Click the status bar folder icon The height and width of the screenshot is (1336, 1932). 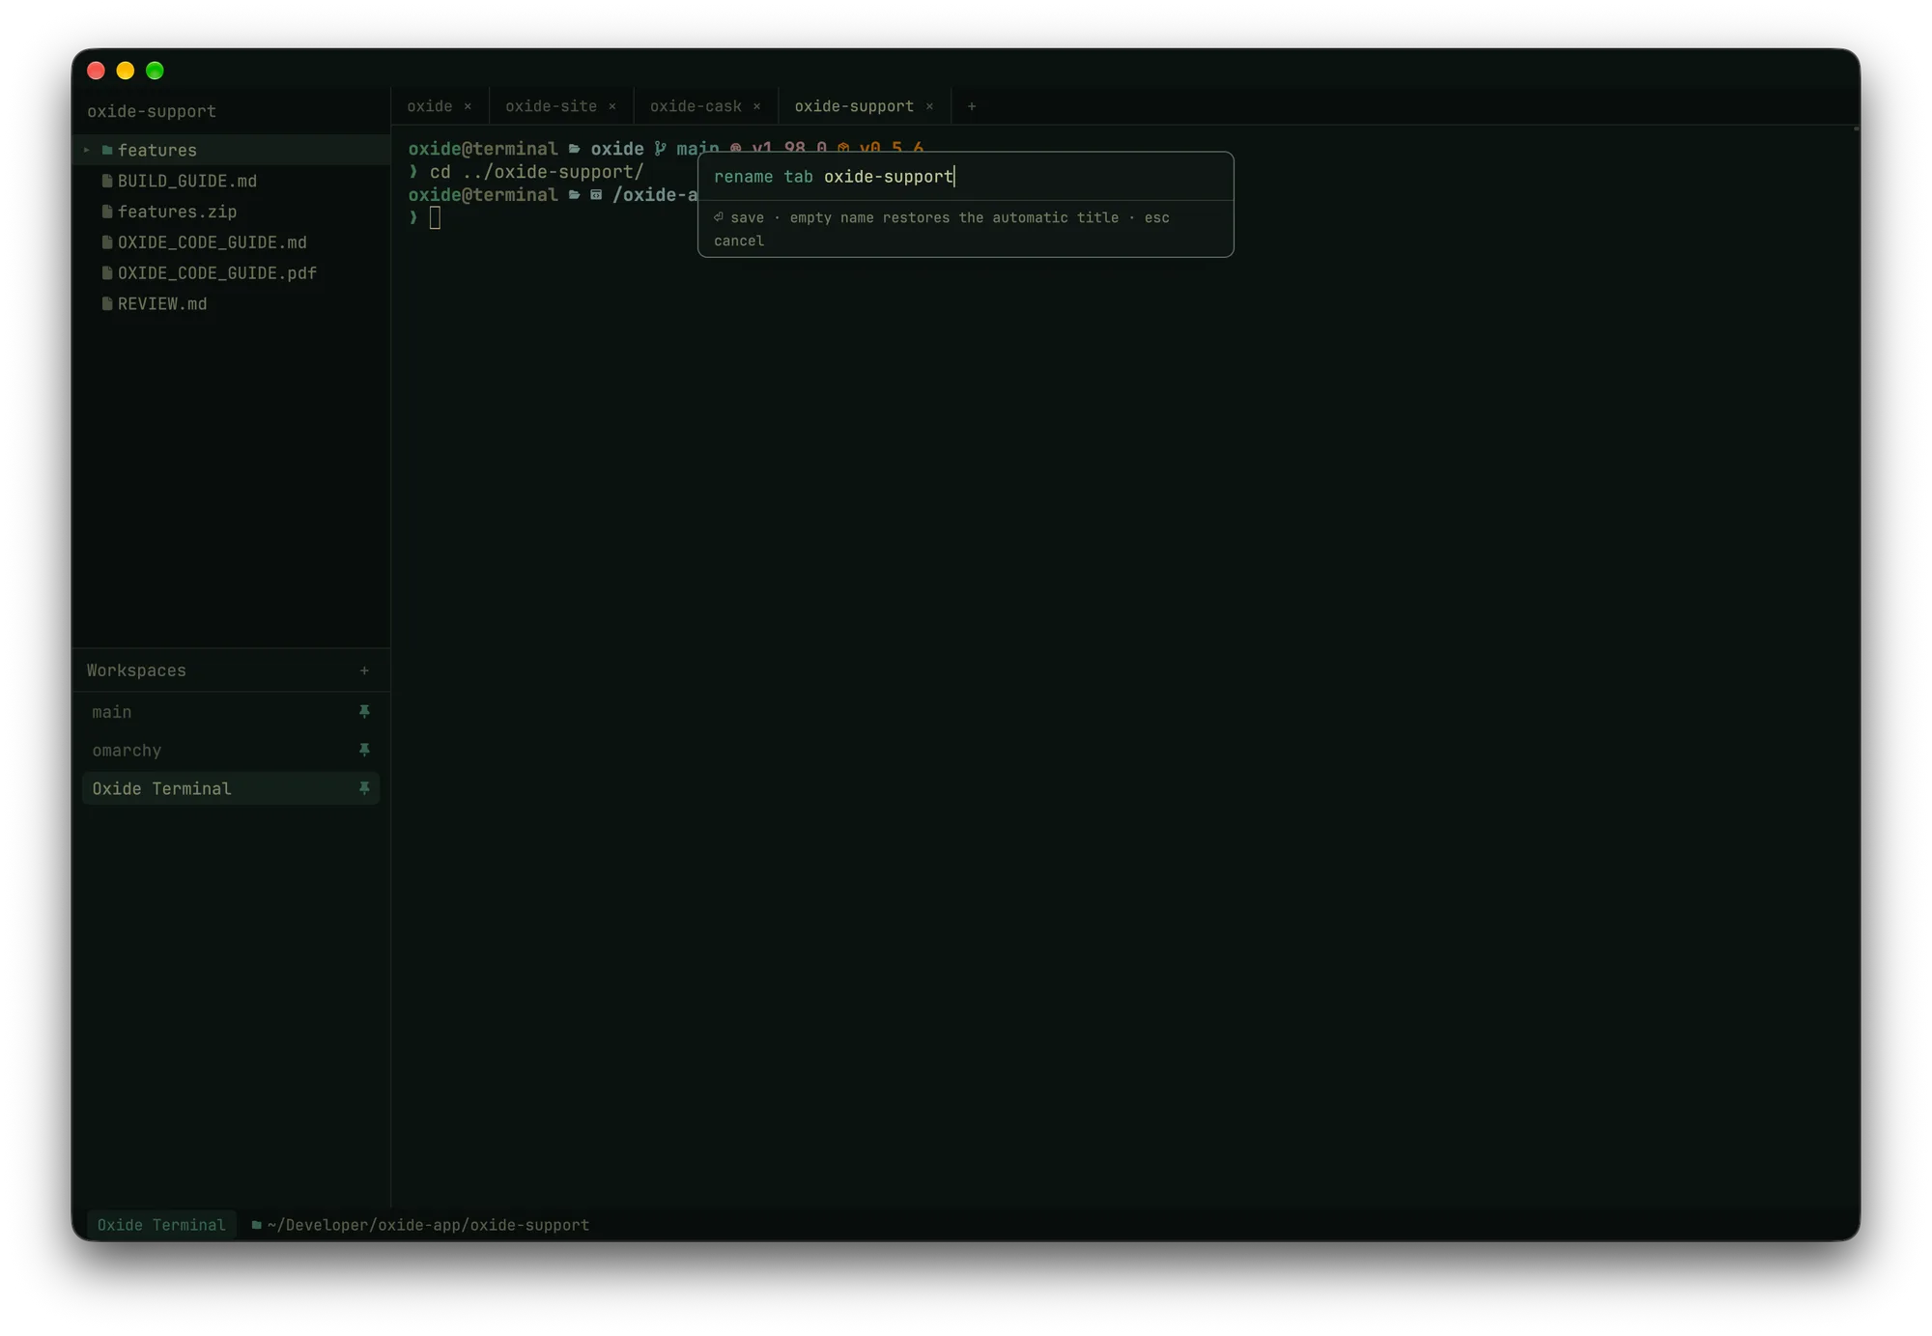pos(256,1225)
